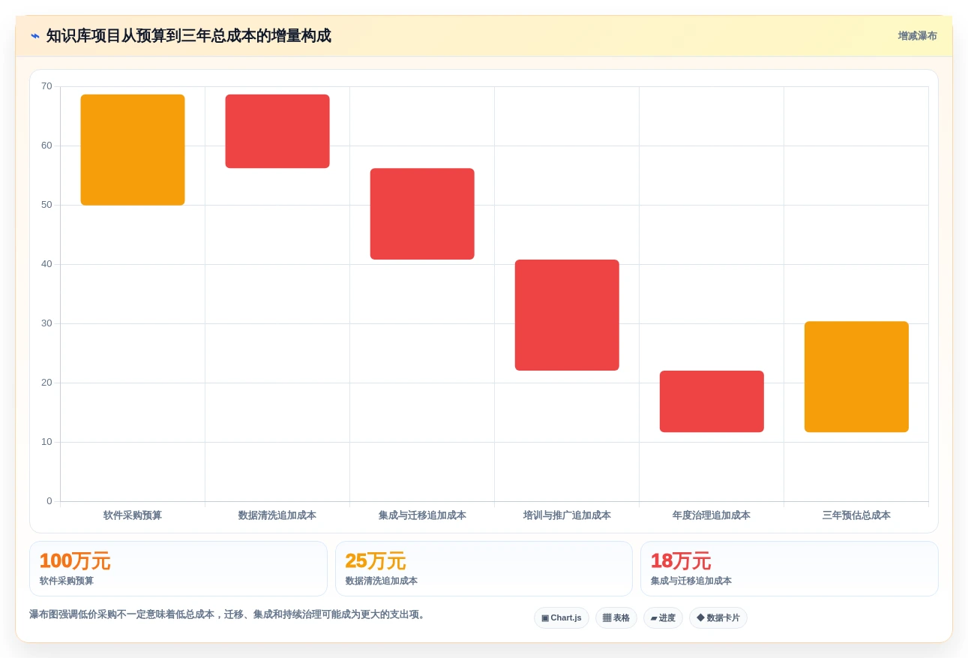968x658 pixels.
Task: Click the y-axis value 40
Action: [x=46, y=264]
